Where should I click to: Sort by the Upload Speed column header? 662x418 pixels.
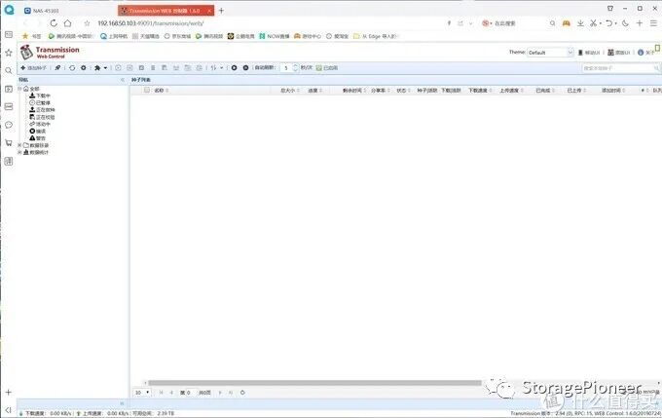pos(511,91)
